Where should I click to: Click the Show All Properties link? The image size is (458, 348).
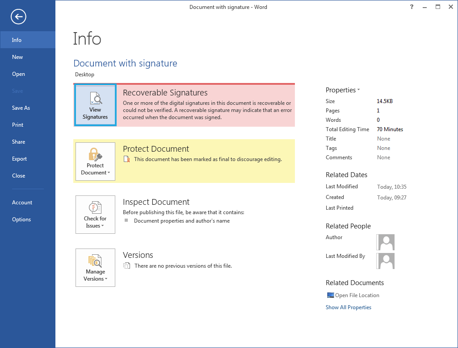click(349, 307)
